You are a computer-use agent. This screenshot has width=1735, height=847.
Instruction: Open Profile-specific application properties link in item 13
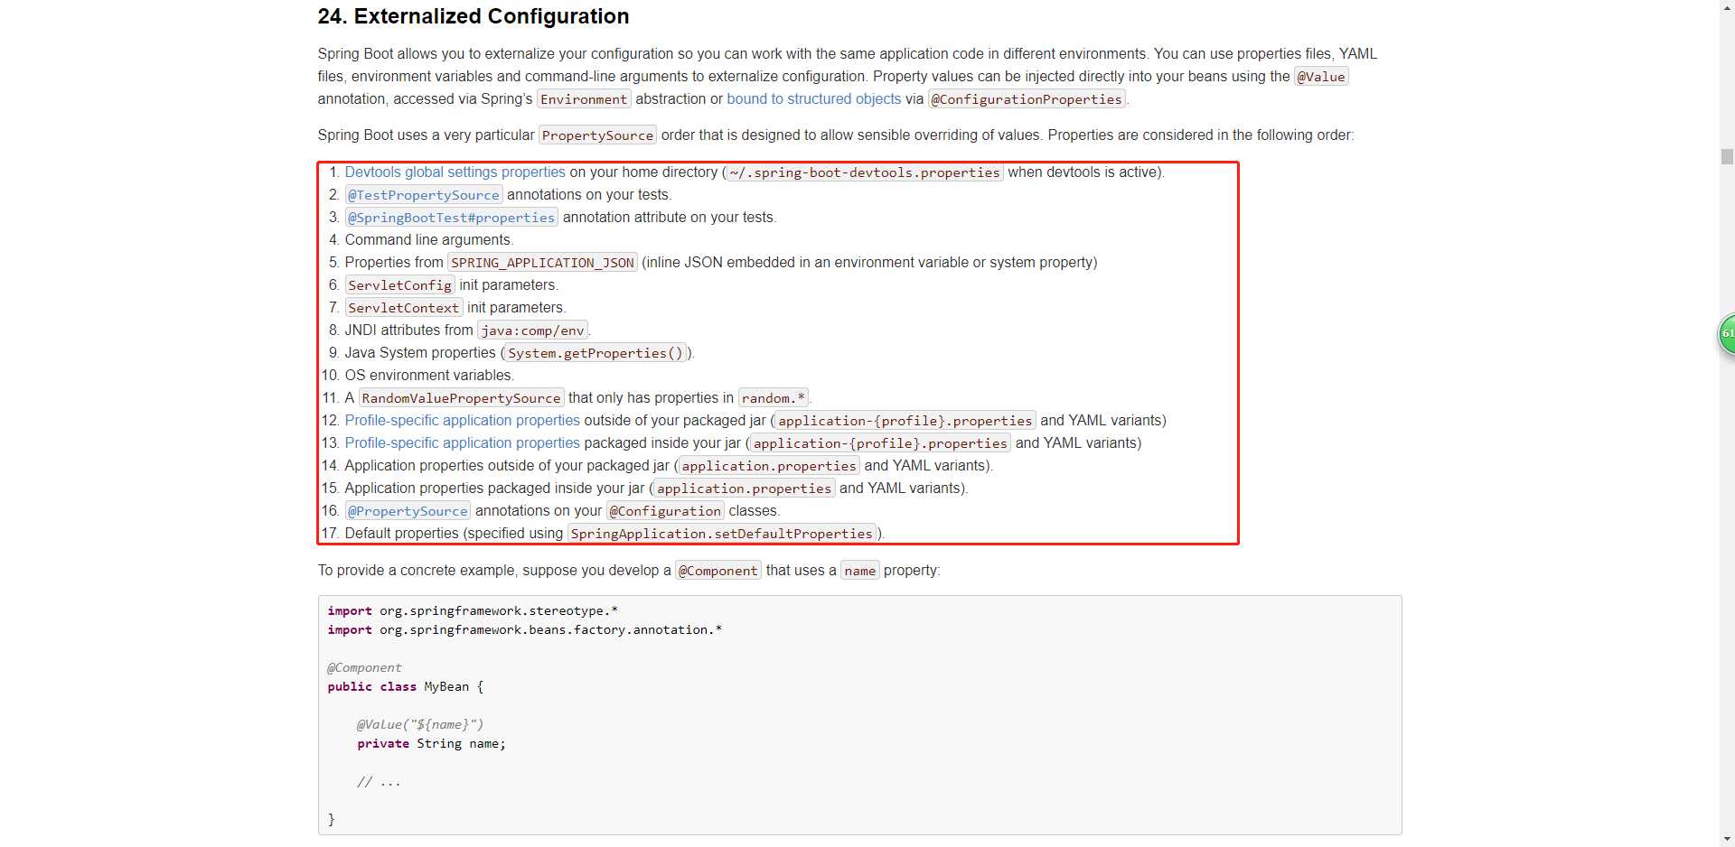[462, 443]
